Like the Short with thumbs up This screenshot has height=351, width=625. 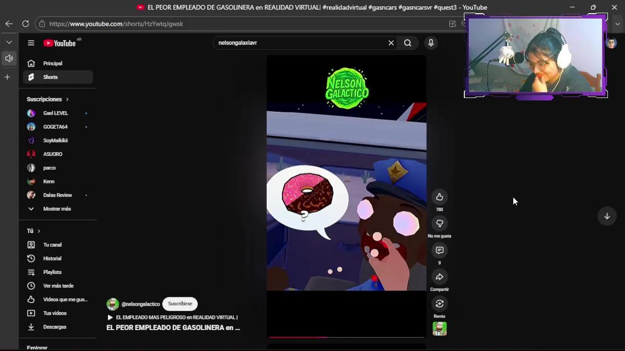pos(439,197)
